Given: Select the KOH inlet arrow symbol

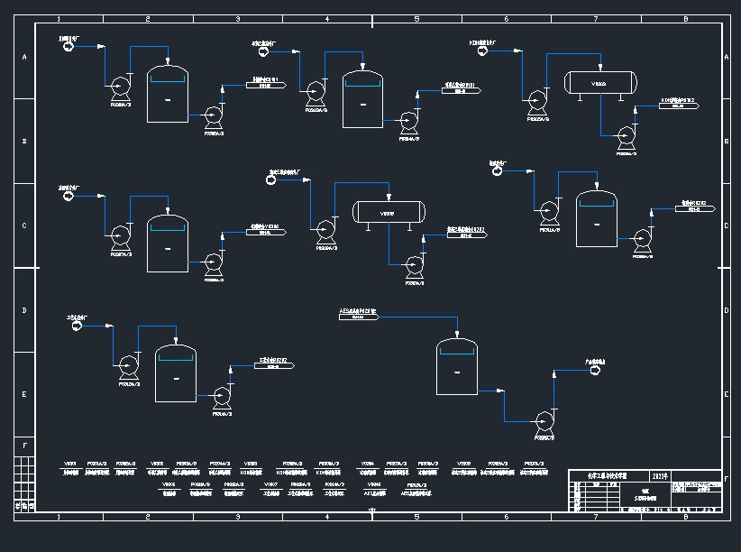Looking at the screenshot, I should click(x=482, y=51).
